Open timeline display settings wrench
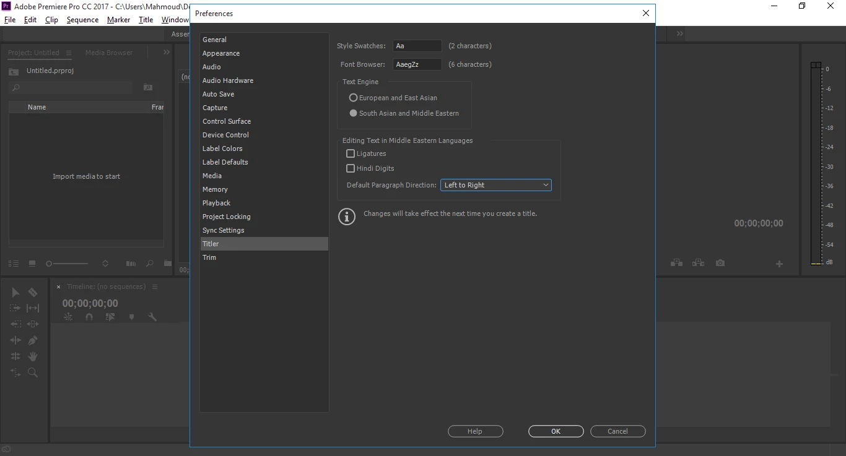 (152, 317)
